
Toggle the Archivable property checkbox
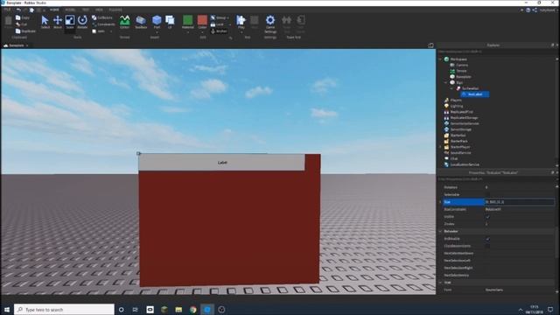487,239
